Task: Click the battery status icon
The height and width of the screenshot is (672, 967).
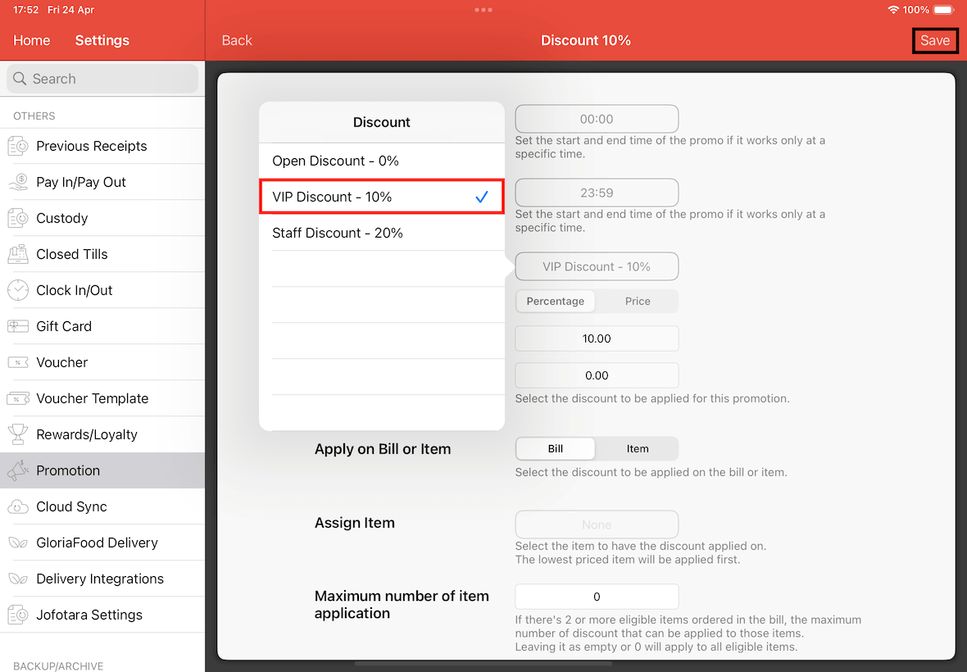Action: (943, 10)
